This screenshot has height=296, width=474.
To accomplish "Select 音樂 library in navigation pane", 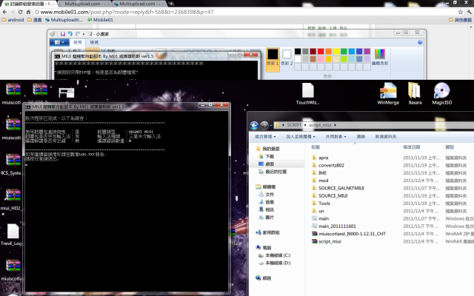I will click(267, 202).
